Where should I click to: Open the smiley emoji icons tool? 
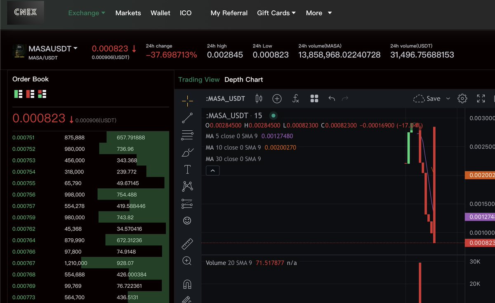(x=187, y=221)
